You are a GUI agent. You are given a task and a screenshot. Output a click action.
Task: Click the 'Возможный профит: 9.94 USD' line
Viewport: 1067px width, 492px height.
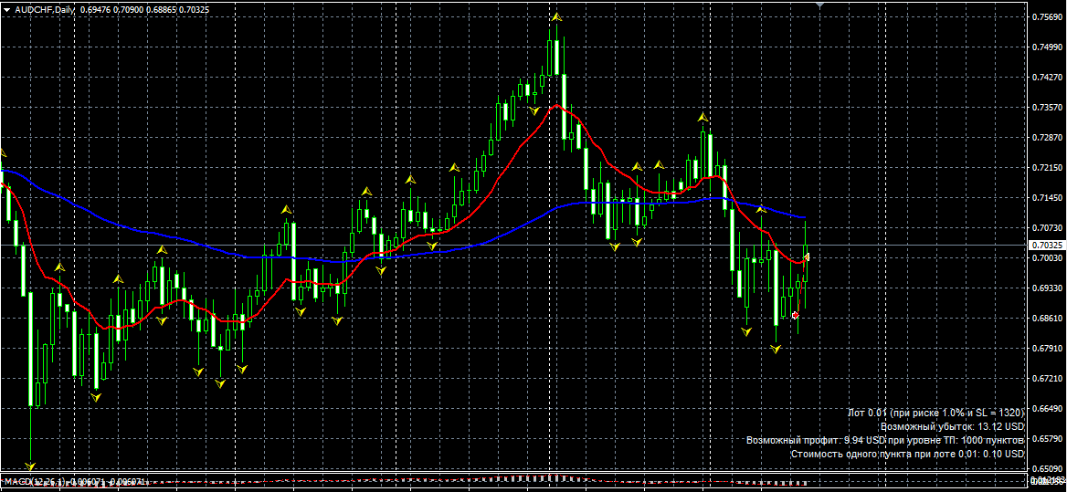coord(885,440)
